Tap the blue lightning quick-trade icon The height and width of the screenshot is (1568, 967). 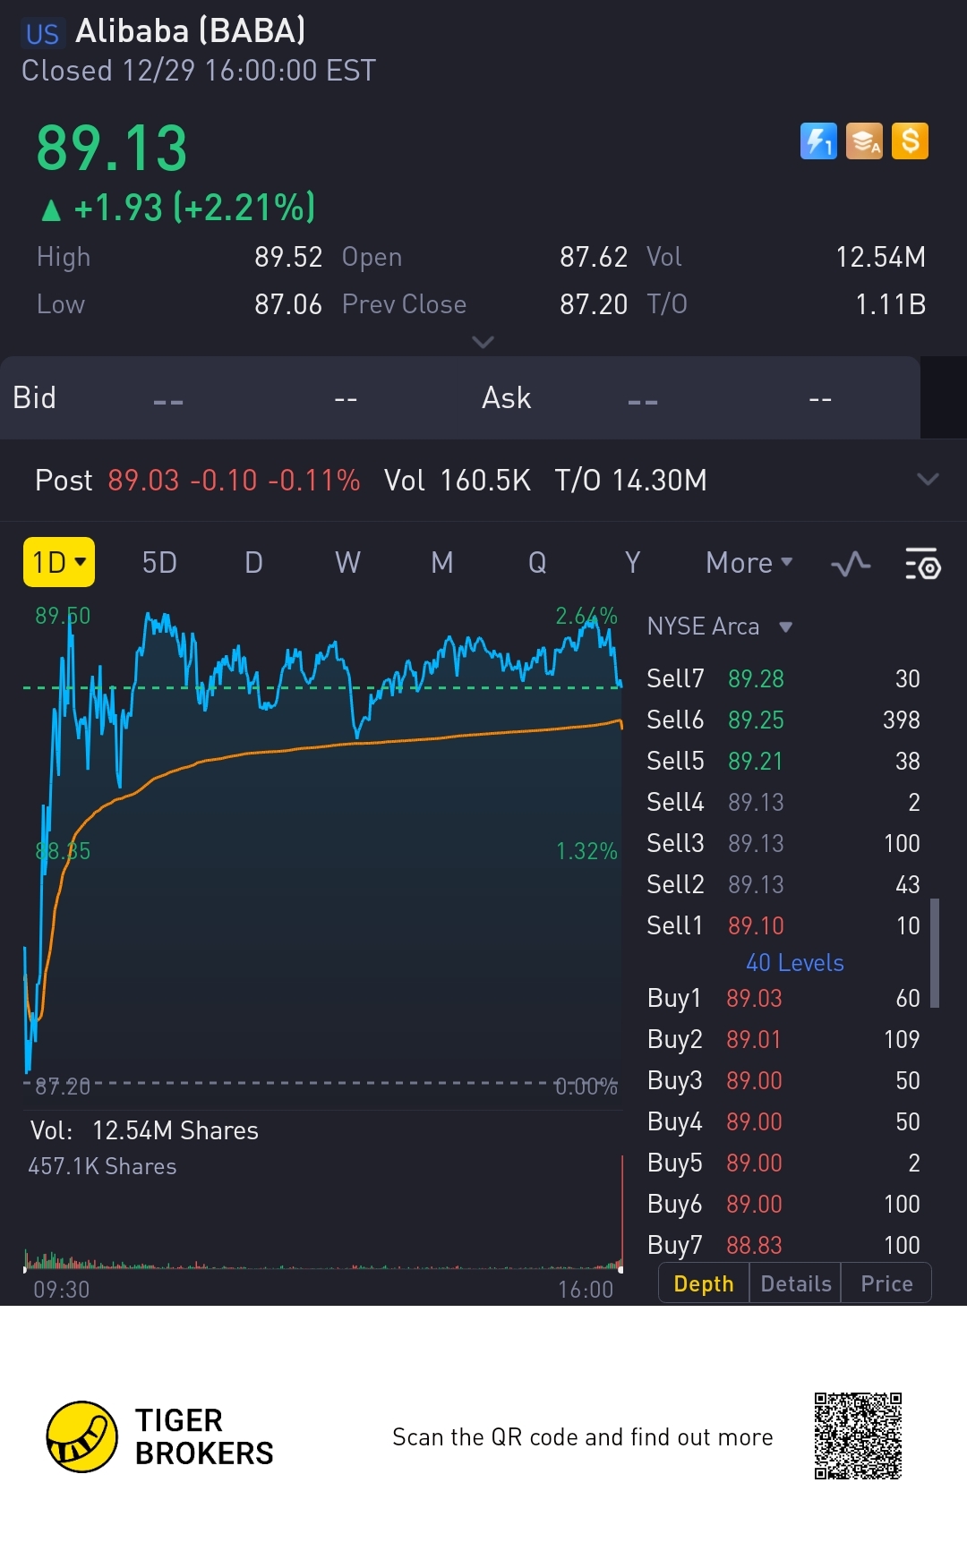point(818,141)
